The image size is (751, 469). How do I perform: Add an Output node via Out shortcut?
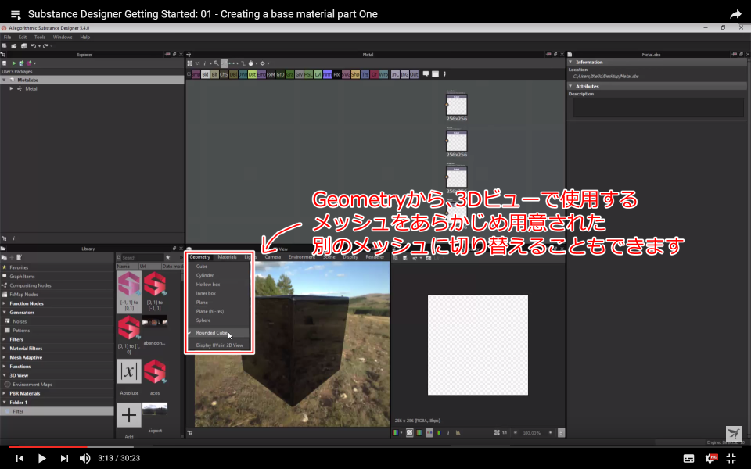(x=414, y=75)
